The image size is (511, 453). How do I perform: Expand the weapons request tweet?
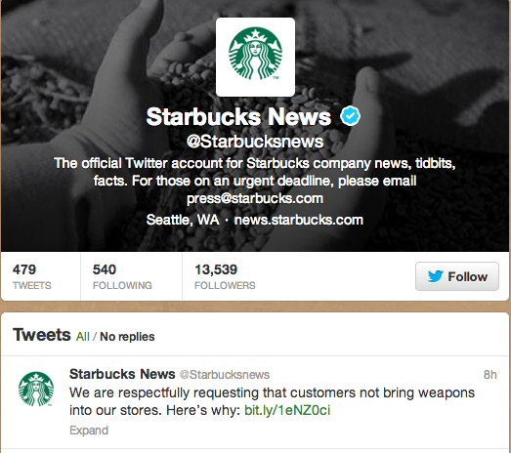89,431
